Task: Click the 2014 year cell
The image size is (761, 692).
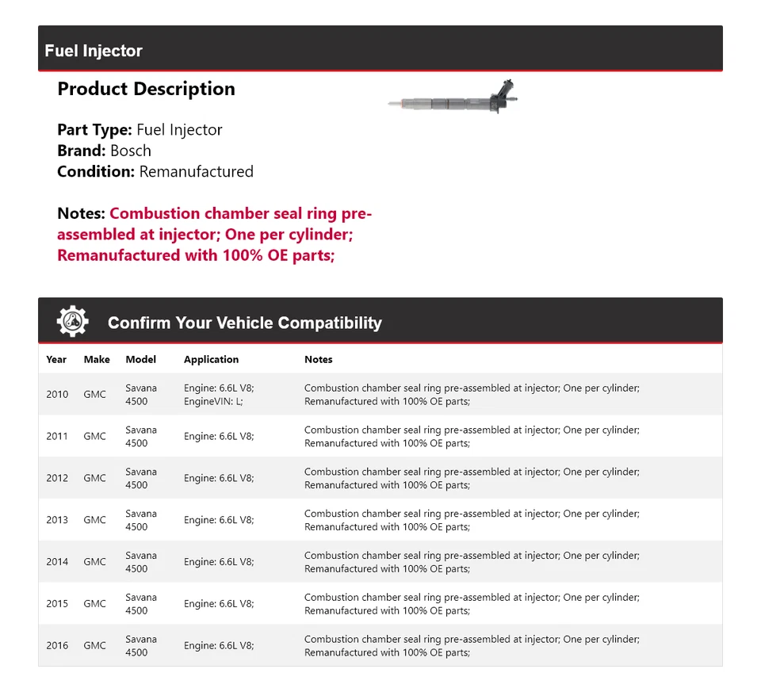Action: point(57,562)
